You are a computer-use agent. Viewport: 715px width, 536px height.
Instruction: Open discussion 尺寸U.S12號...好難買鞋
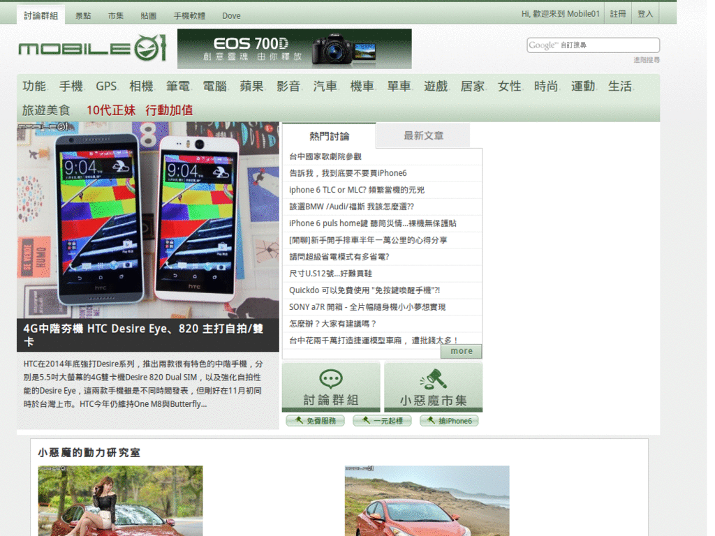click(330, 274)
